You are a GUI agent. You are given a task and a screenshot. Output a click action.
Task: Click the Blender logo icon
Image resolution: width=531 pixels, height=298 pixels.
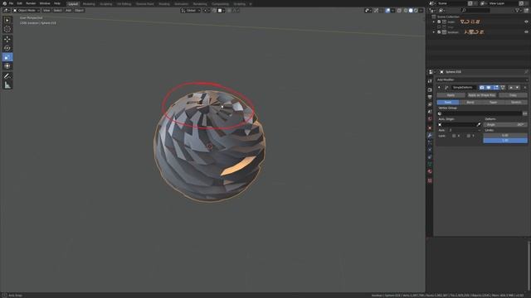click(4, 3)
